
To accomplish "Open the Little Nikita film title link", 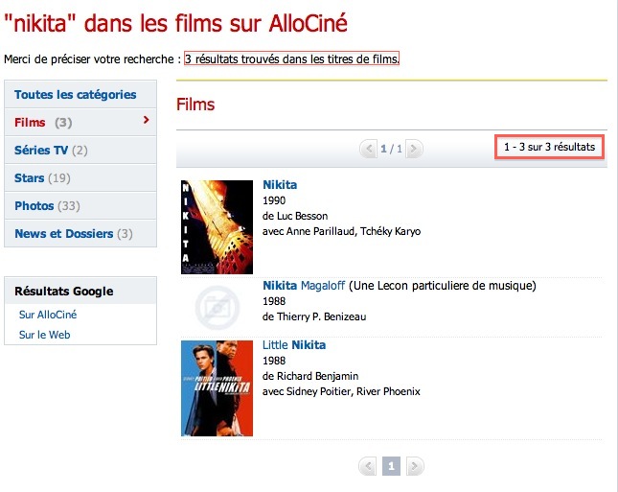I will click(294, 344).
